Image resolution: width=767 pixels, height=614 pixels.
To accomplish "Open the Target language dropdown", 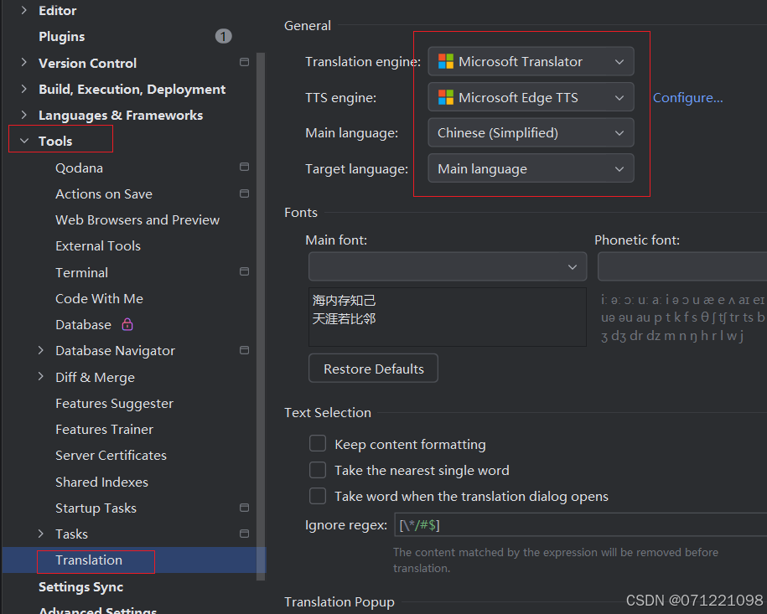I will pyautogui.click(x=530, y=168).
